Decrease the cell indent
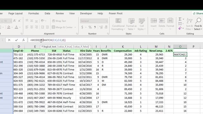 click(43, 27)
